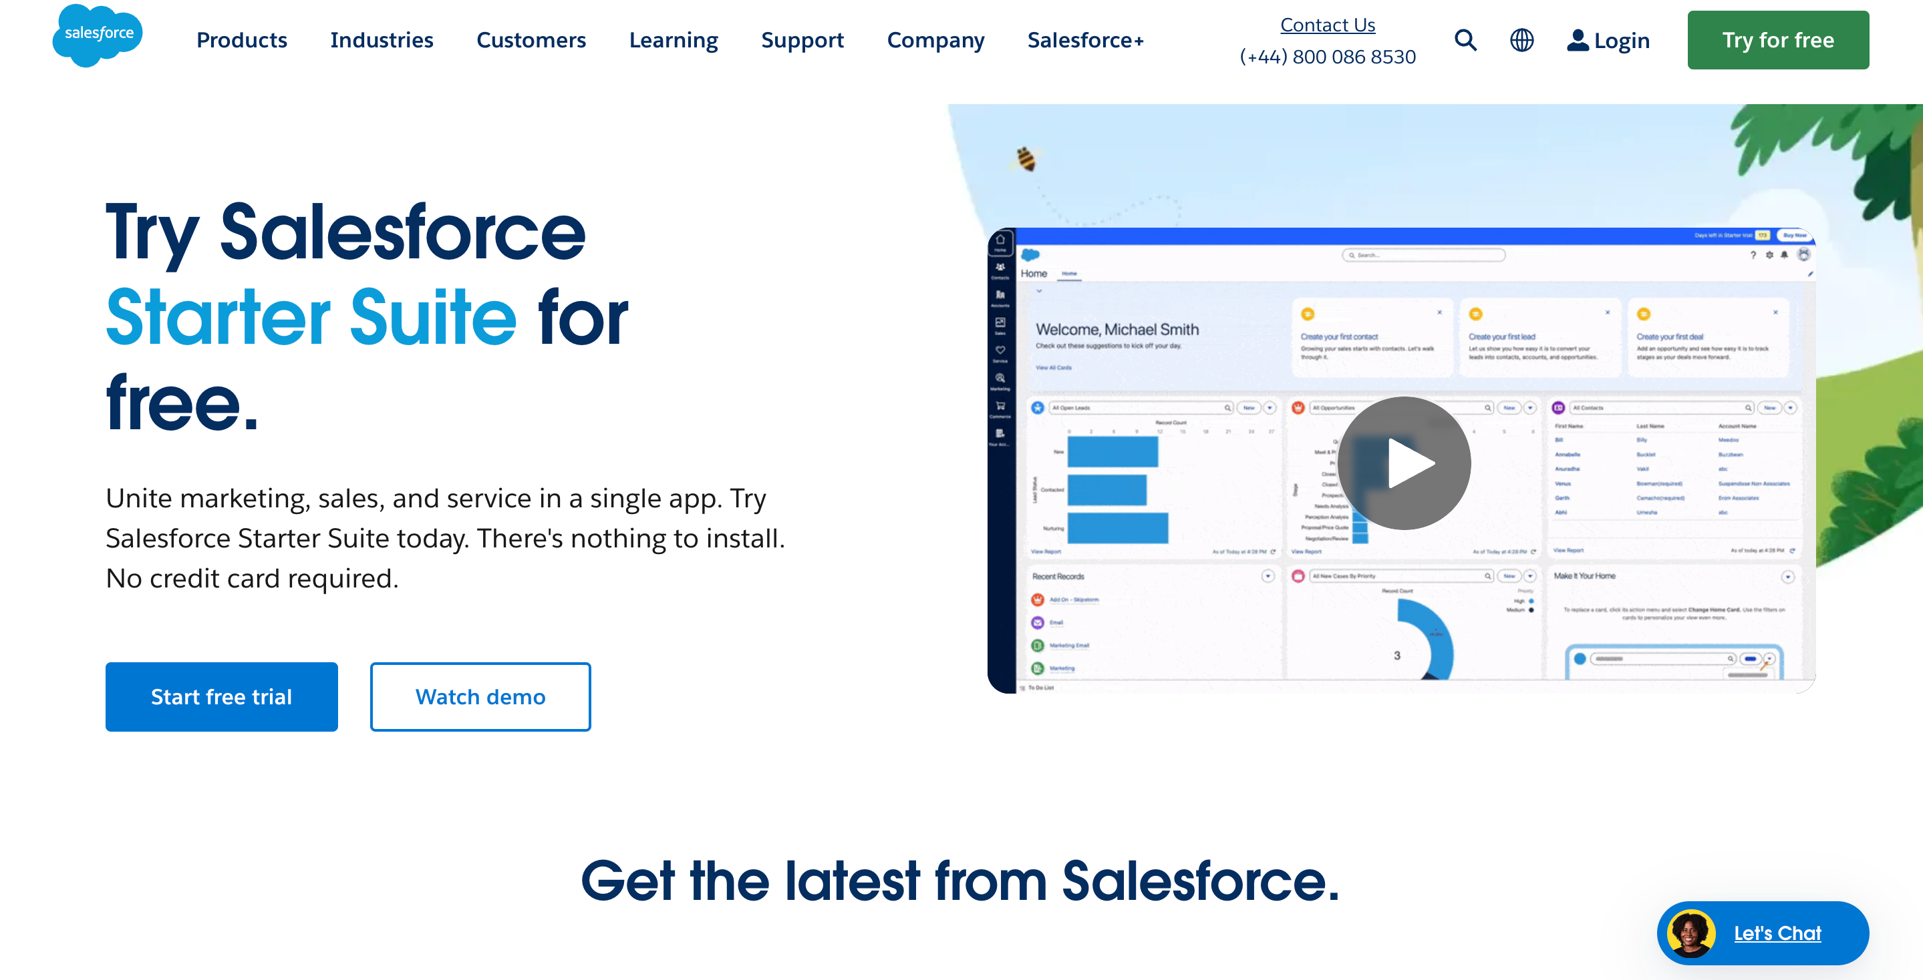Select the Accounts icon in the sidebar
Screen dimensions: 1923x980
click(1000, 295)
